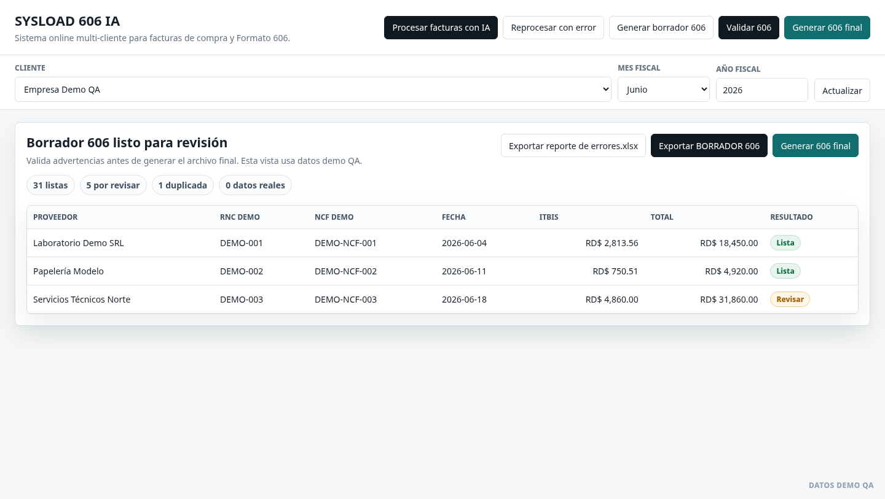
Task: Click Generar borrador 606 button
Action: click(661, 28)
